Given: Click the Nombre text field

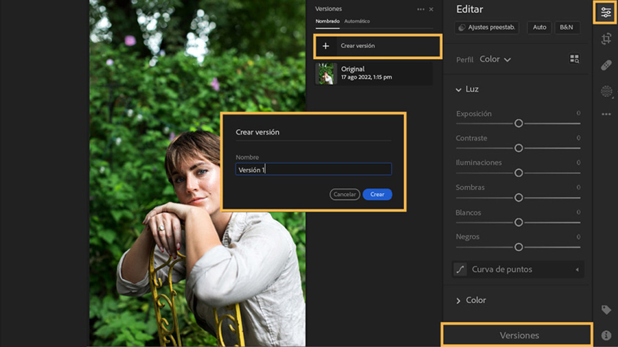Looking at the screenshot, I should [313, 169].
